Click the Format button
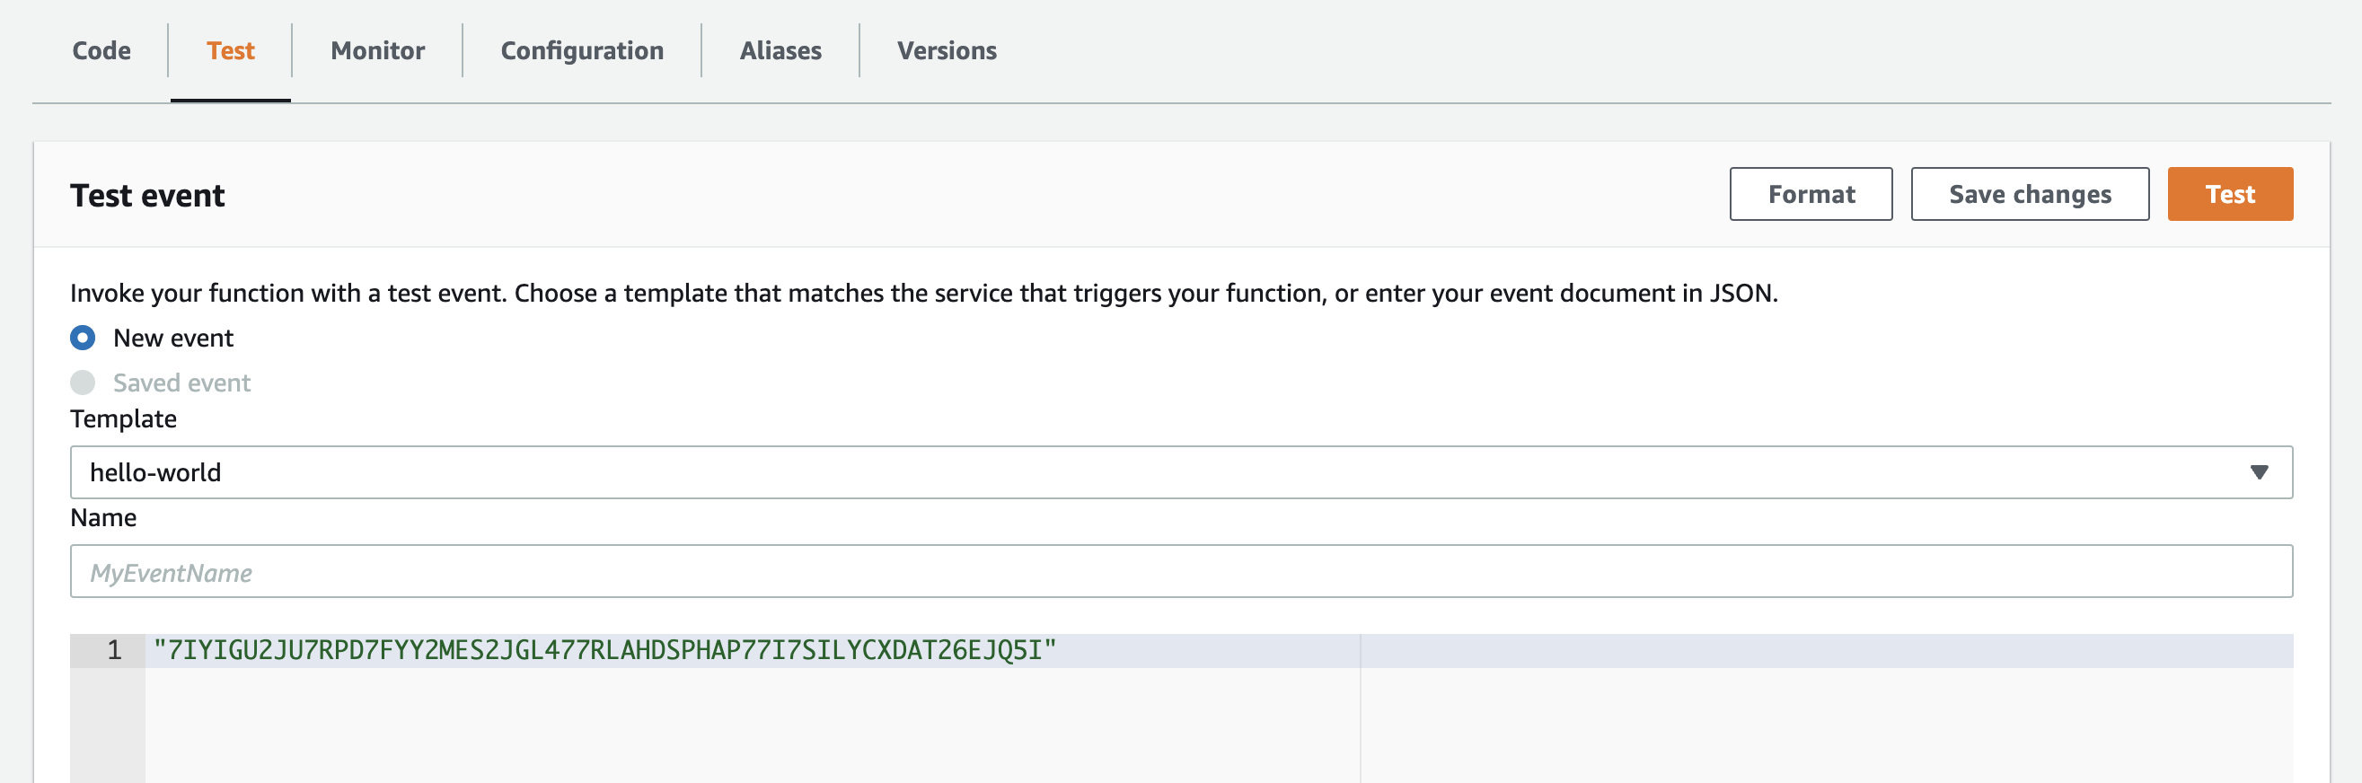 click(x=1810, y=194)
